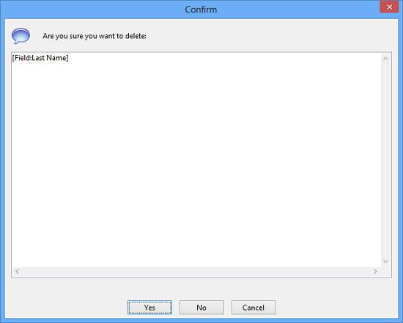Click the list's scroll up arrow
This screenshot has height=323, width=403.
click(385, 59)
